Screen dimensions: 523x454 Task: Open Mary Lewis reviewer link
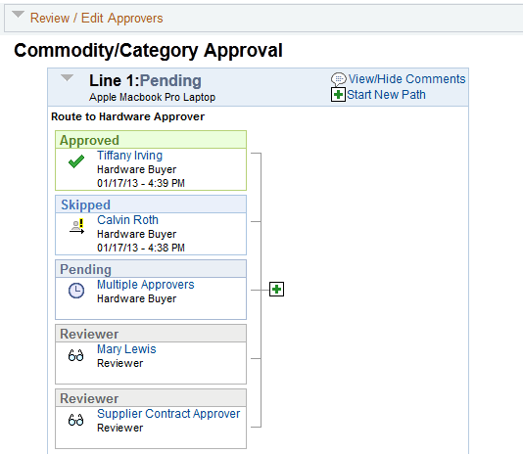tap(126, 349)
